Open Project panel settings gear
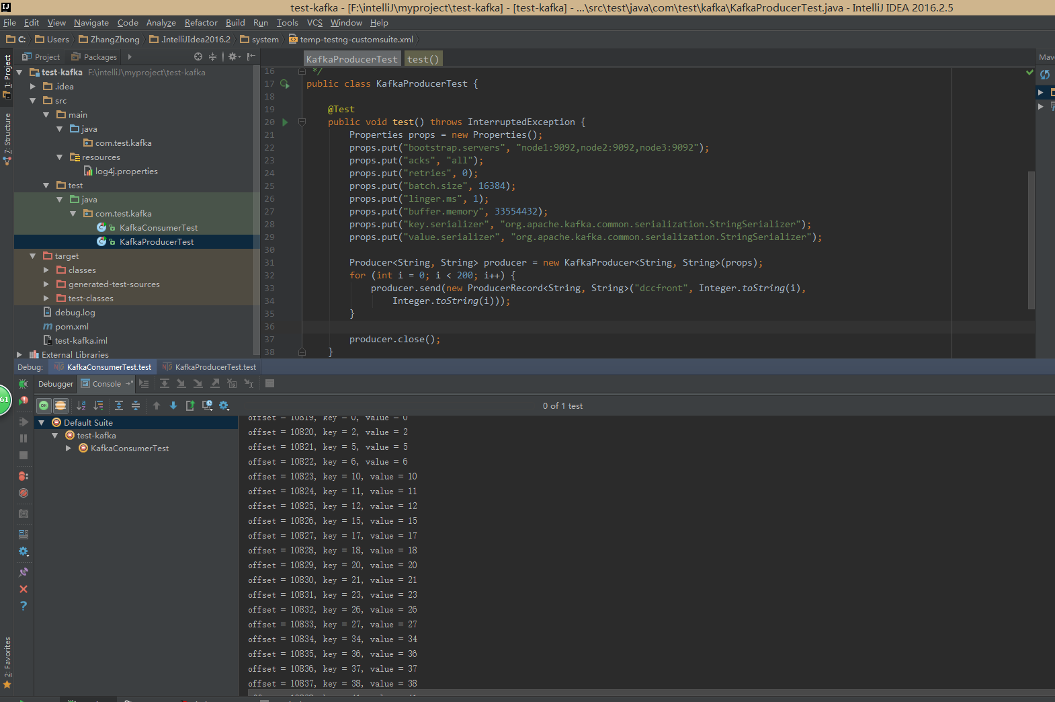The image size is (1055, 702). point(234,57)
